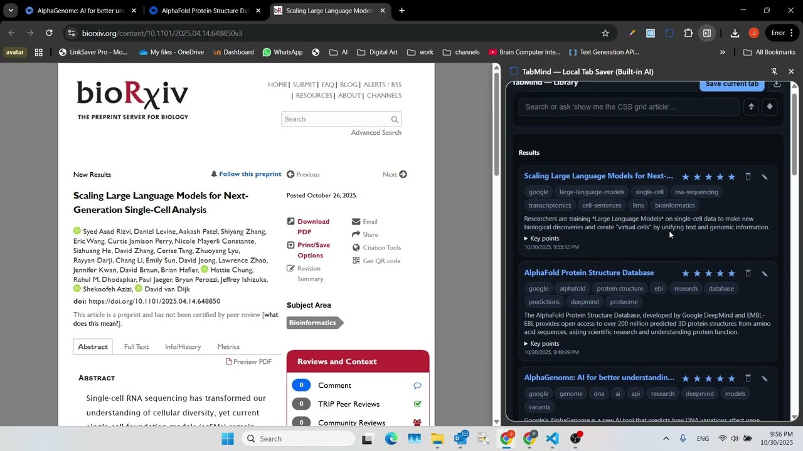Delete the AlphaGenome saved entry
Image resolution: width=803 pixels, height=451 pixels.
coord(748,378)
